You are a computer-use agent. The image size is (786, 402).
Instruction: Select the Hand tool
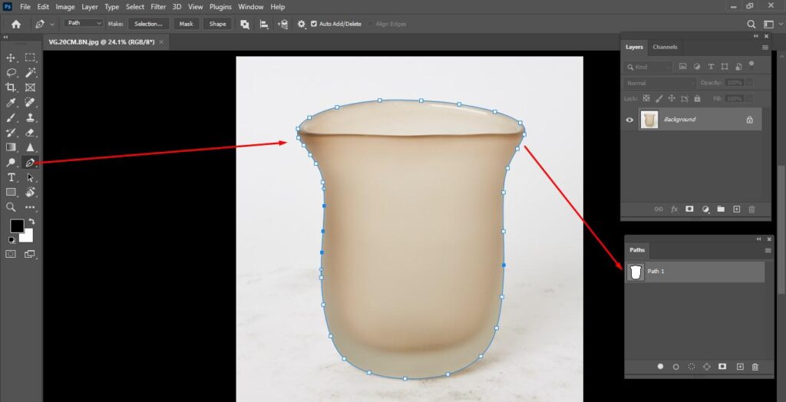[x=31, y=192]
